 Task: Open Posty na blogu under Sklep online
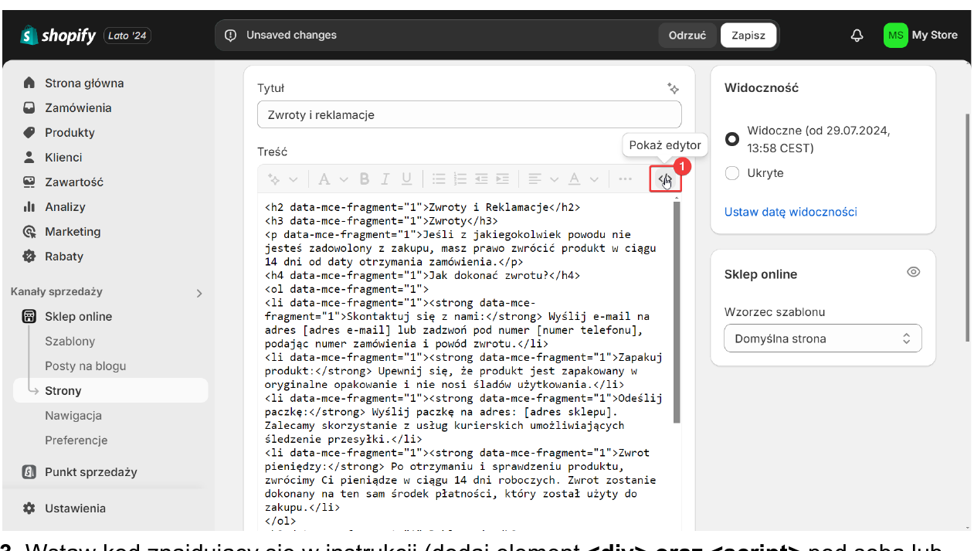tap(85, 366)
